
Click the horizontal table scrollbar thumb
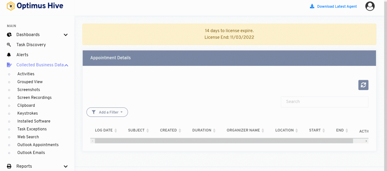tap(224, 141)
